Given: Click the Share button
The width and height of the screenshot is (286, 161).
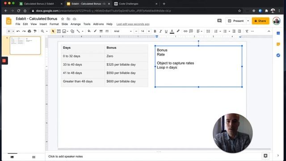Looking at the screenshot, I should 261,21.
